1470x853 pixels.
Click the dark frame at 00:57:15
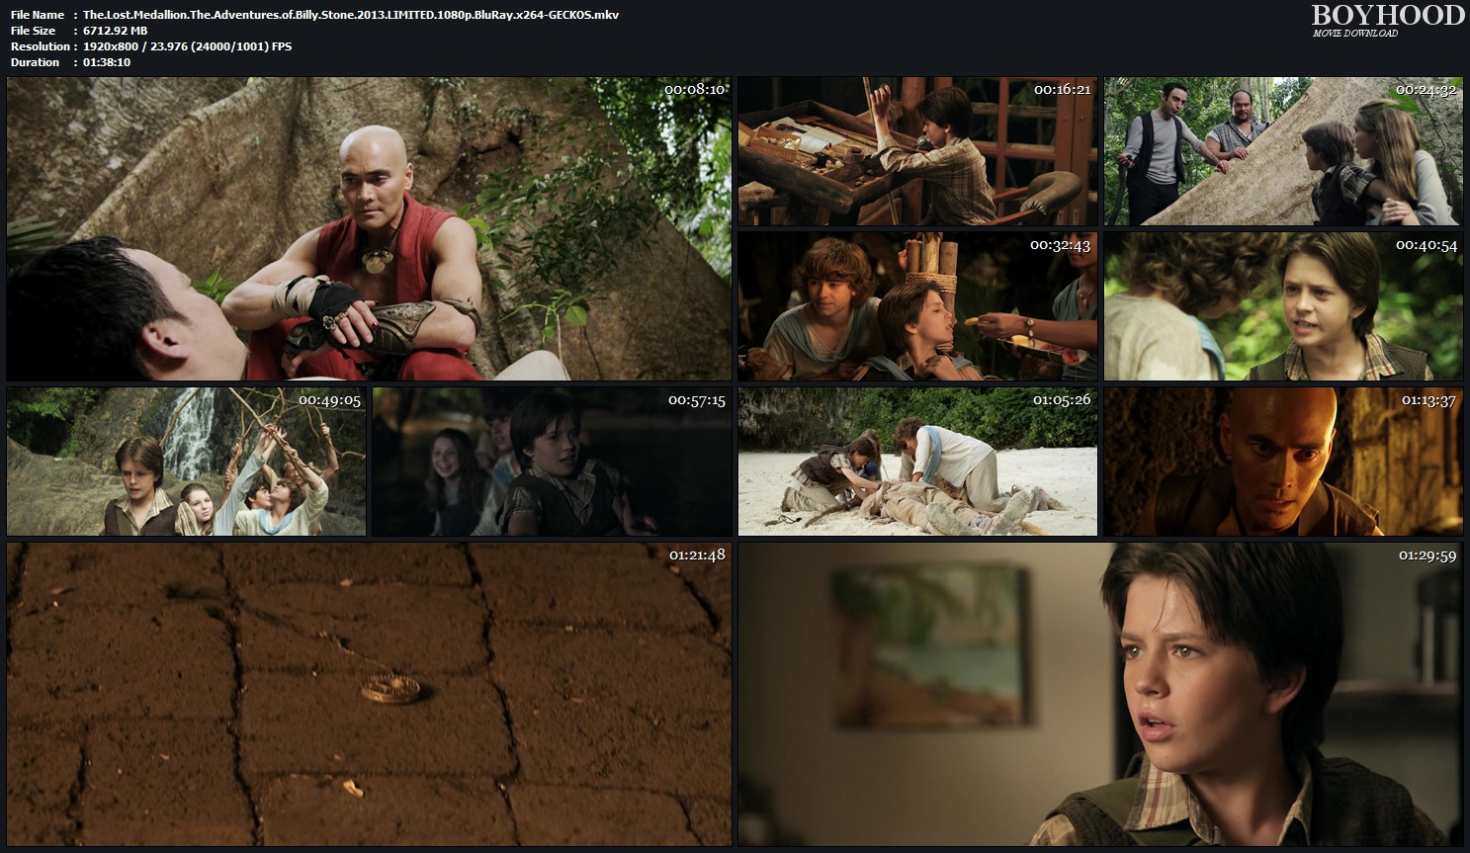pyautogui.click(x=552, y=462)
